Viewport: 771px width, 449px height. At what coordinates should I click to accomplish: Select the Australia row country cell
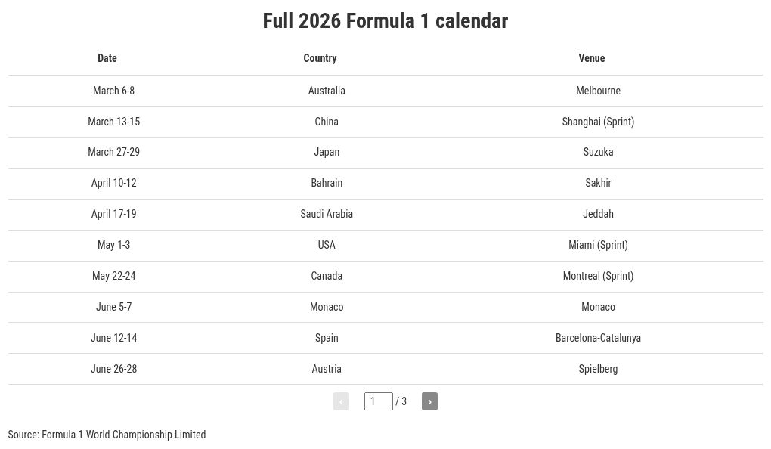point(327,91)
